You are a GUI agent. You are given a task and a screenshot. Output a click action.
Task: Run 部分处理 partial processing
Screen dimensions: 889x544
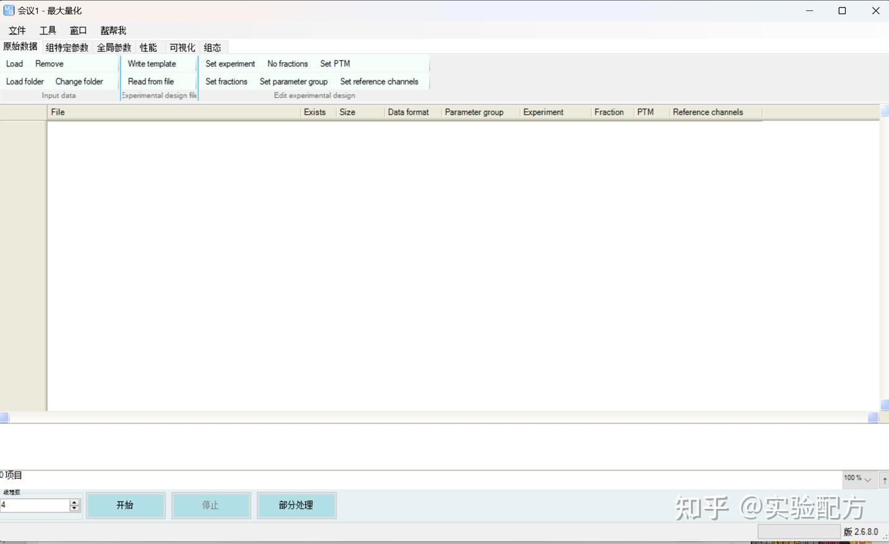[x=296, y=505]
